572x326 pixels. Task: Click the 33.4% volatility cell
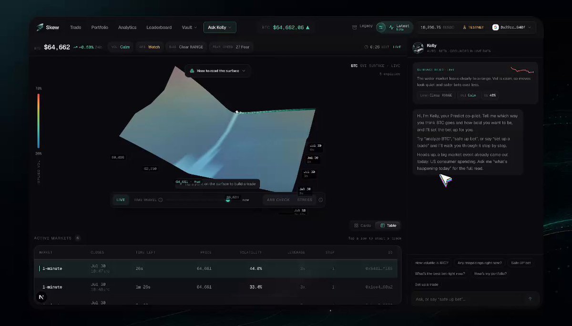coord(255,287)
